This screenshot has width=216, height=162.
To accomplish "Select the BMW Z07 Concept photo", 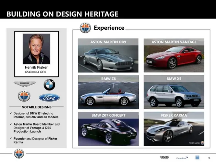I will pos(108,129).
